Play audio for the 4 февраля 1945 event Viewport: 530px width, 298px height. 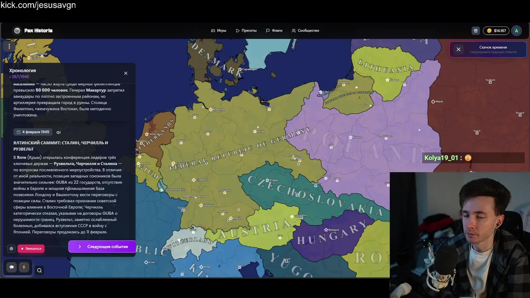tap(58, 132)
